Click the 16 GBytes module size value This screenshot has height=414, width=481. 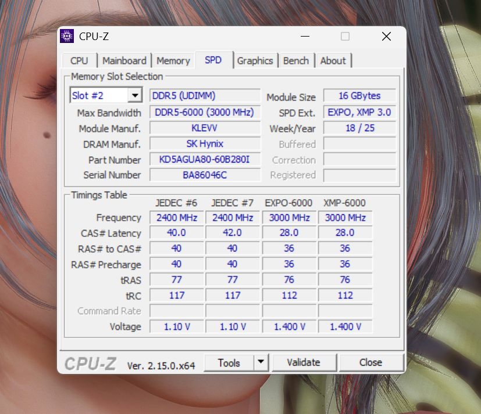359,96
